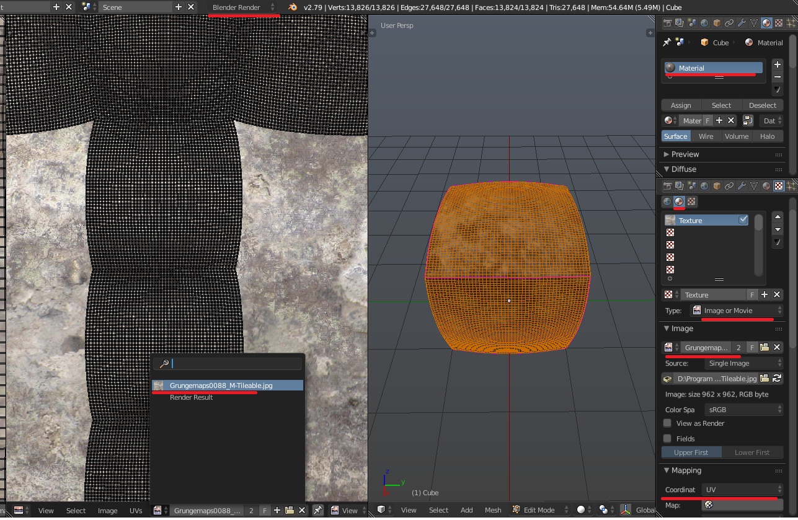Toggle fake user F on Texture datablock

coord(752,295)
